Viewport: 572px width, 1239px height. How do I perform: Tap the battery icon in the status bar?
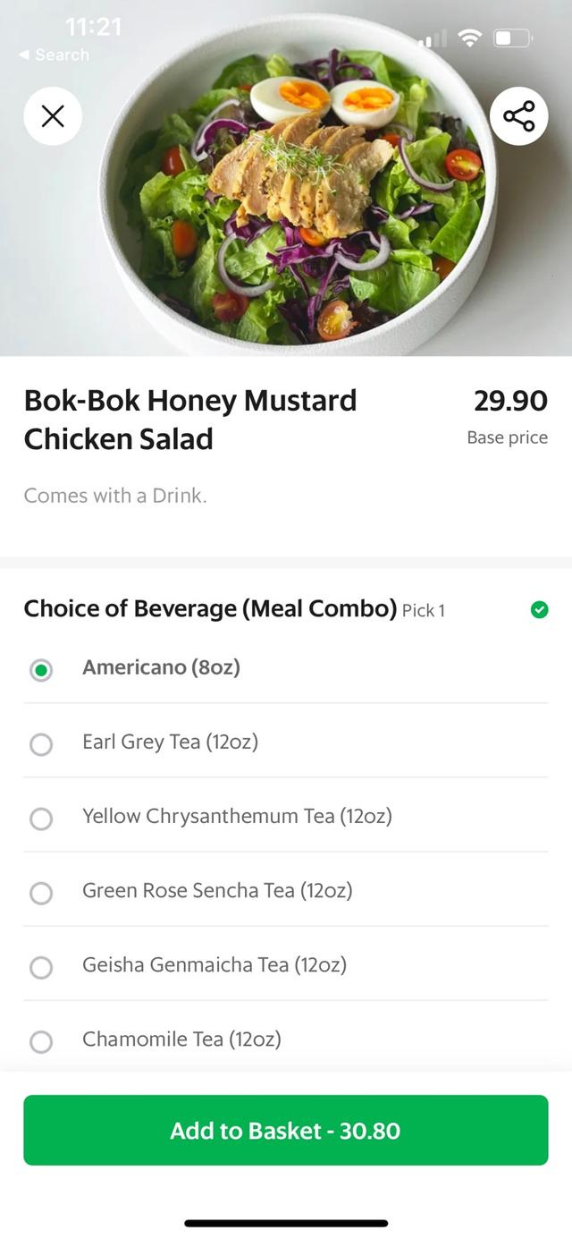coord(513,38)
